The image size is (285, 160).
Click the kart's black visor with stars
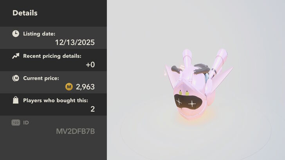coord(188,102)
